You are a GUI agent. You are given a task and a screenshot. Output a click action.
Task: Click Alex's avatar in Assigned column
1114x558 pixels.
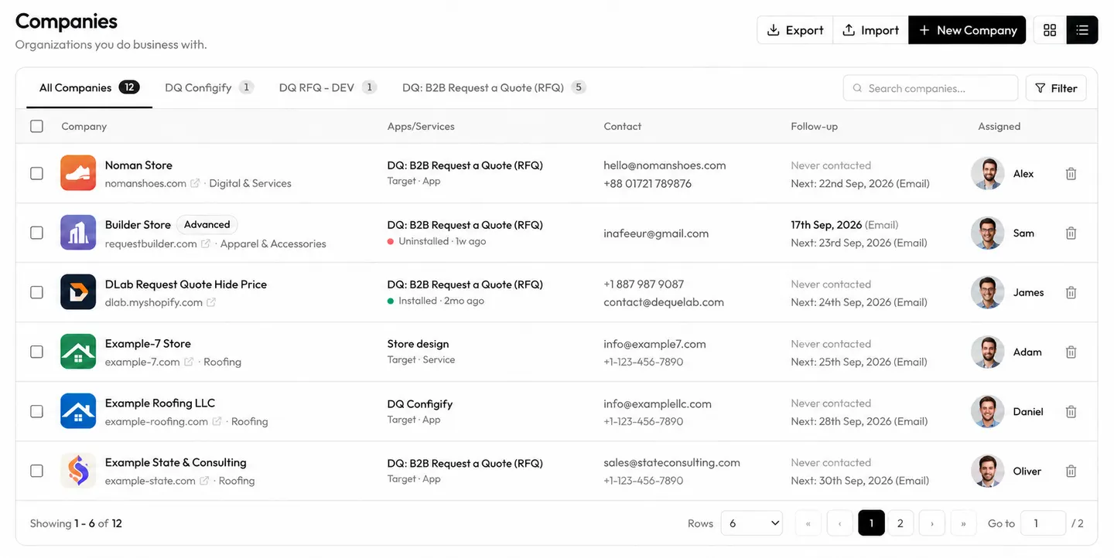click(988, 174)
